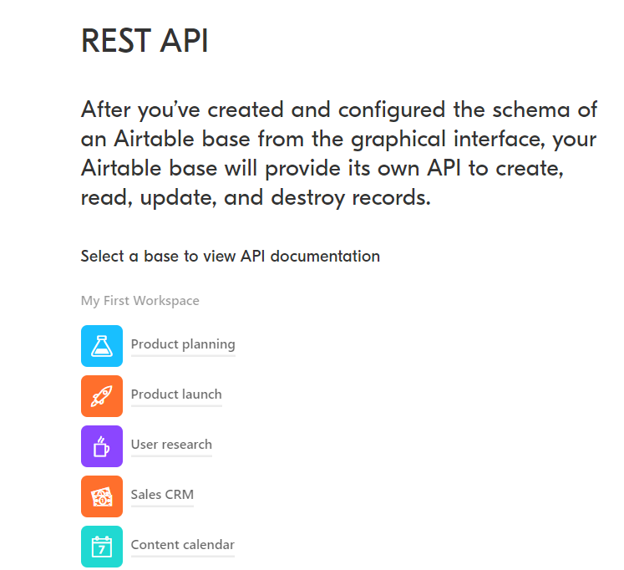
Task: Open the Product planning base link
Action: pyautogui.click(x=183, y=344)
